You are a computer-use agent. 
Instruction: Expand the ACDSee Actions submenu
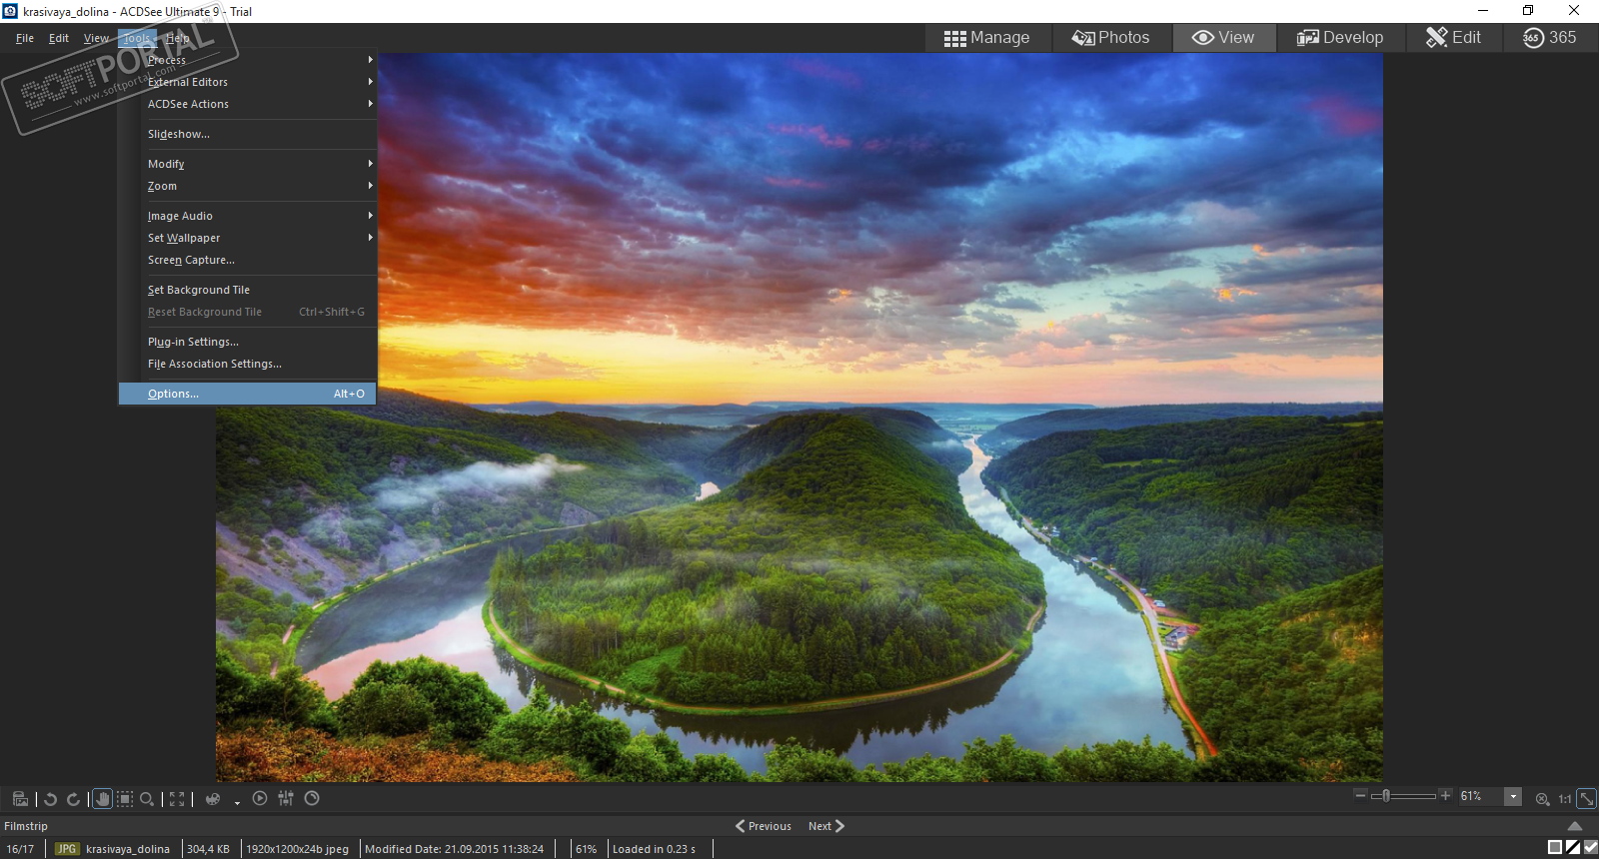pos(248,104)
